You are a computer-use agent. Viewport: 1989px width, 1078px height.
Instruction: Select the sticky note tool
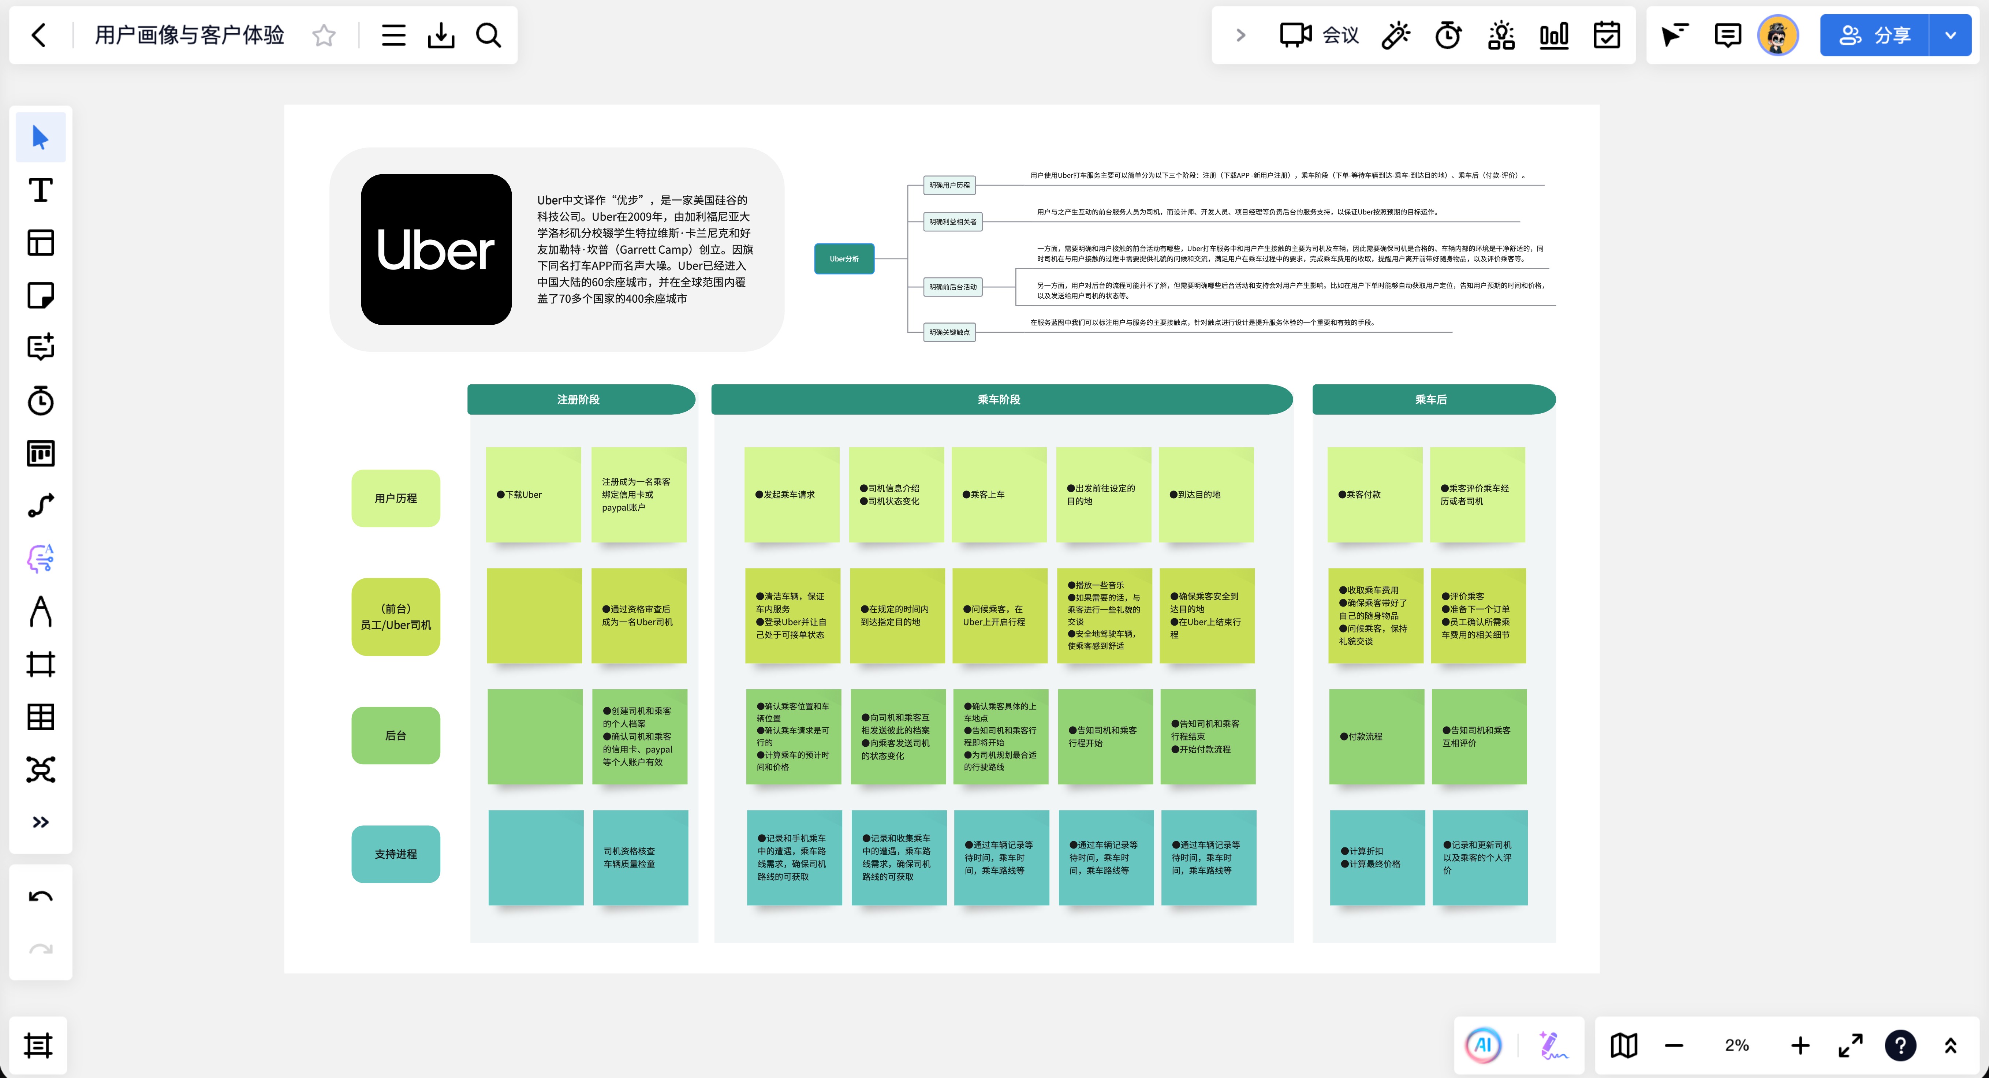coord(40,295)
